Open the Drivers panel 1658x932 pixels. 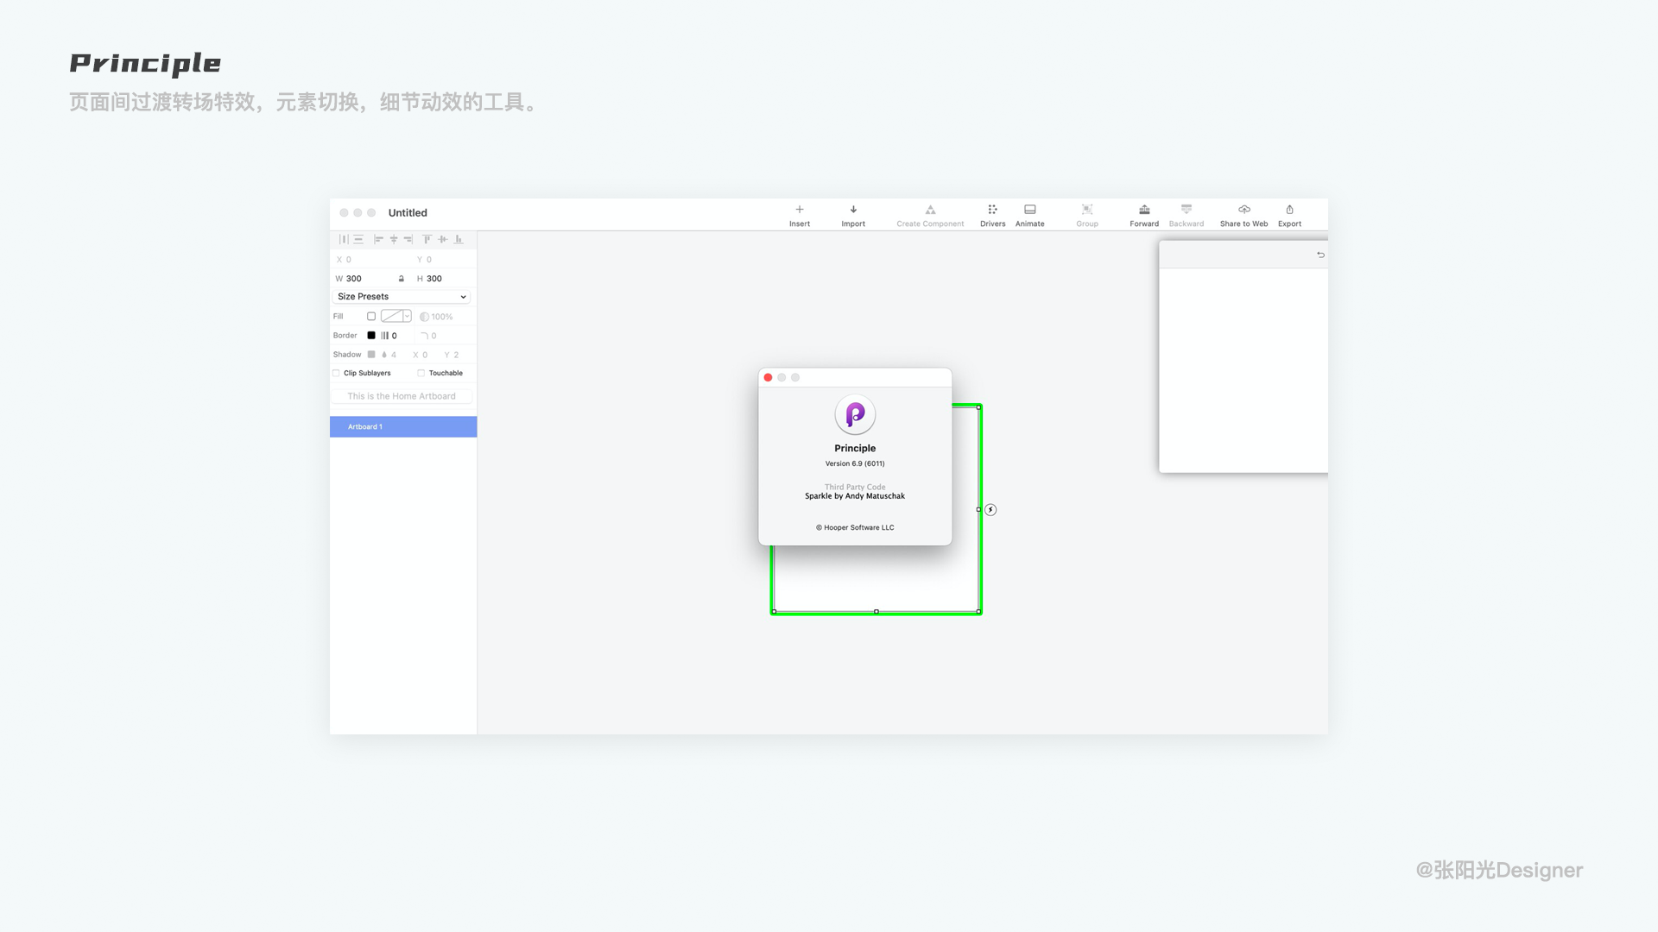(992, 210)
